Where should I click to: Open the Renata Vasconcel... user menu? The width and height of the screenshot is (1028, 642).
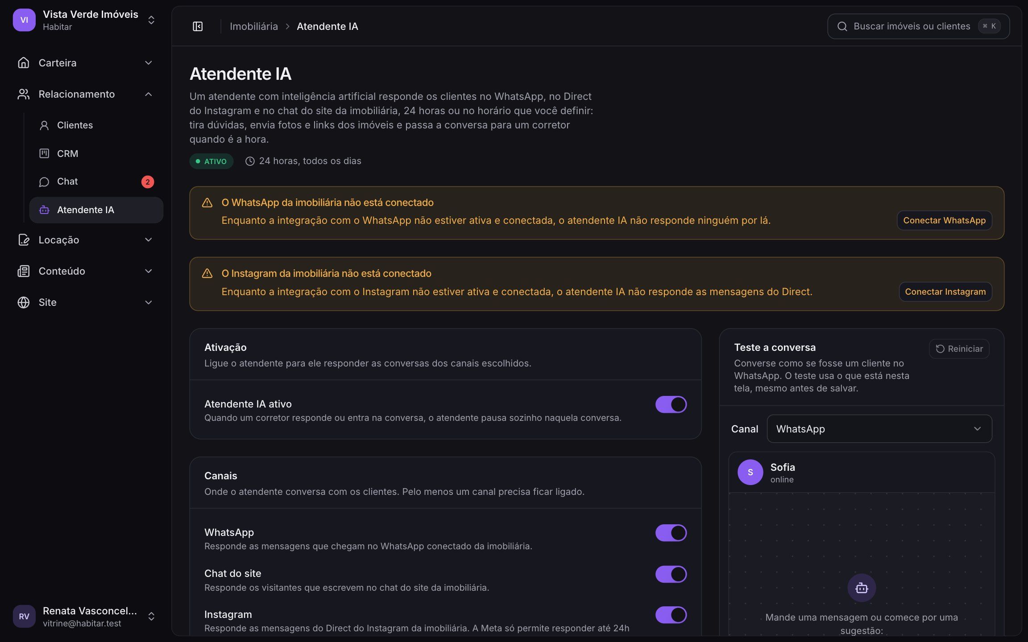(x=85, y=617)
